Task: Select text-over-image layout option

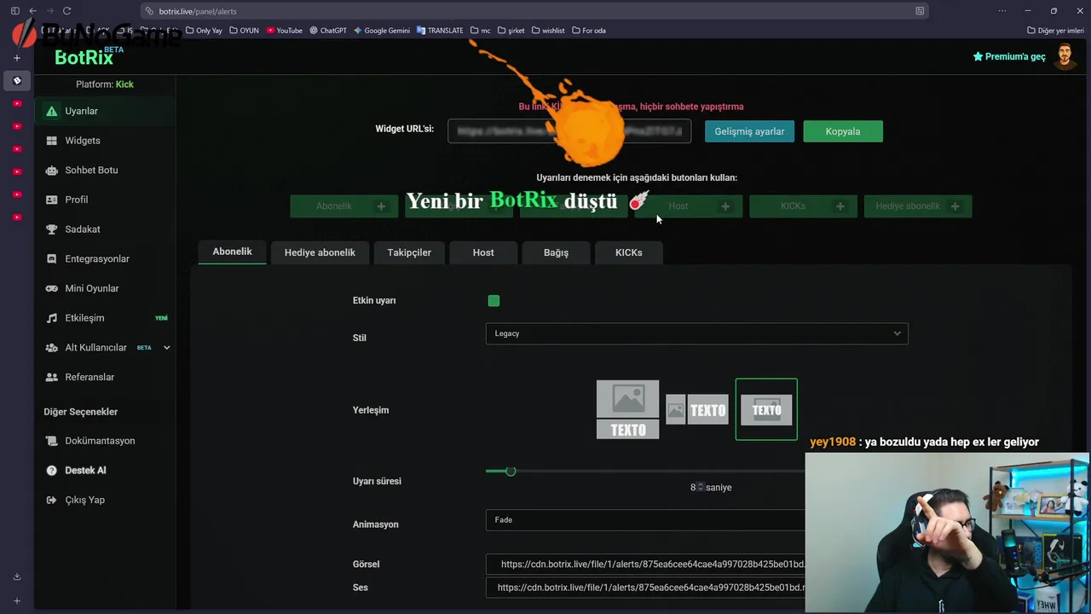Action: pyautogui.click(x=766, y=409)
